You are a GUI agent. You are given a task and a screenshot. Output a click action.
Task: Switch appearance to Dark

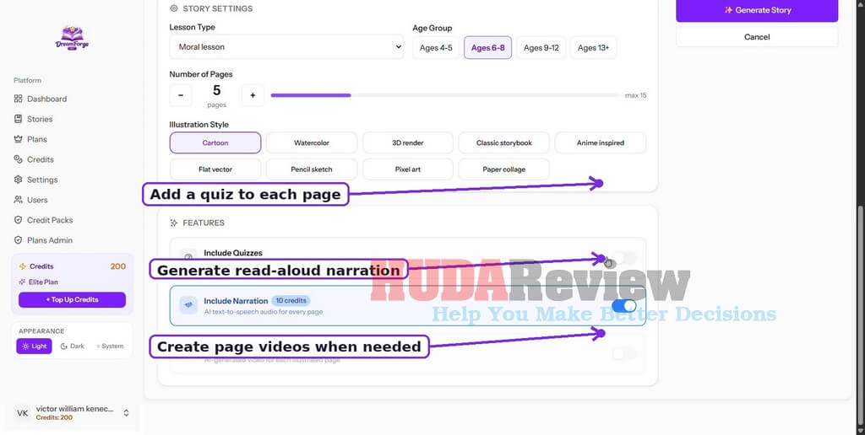tap(73, 346)
